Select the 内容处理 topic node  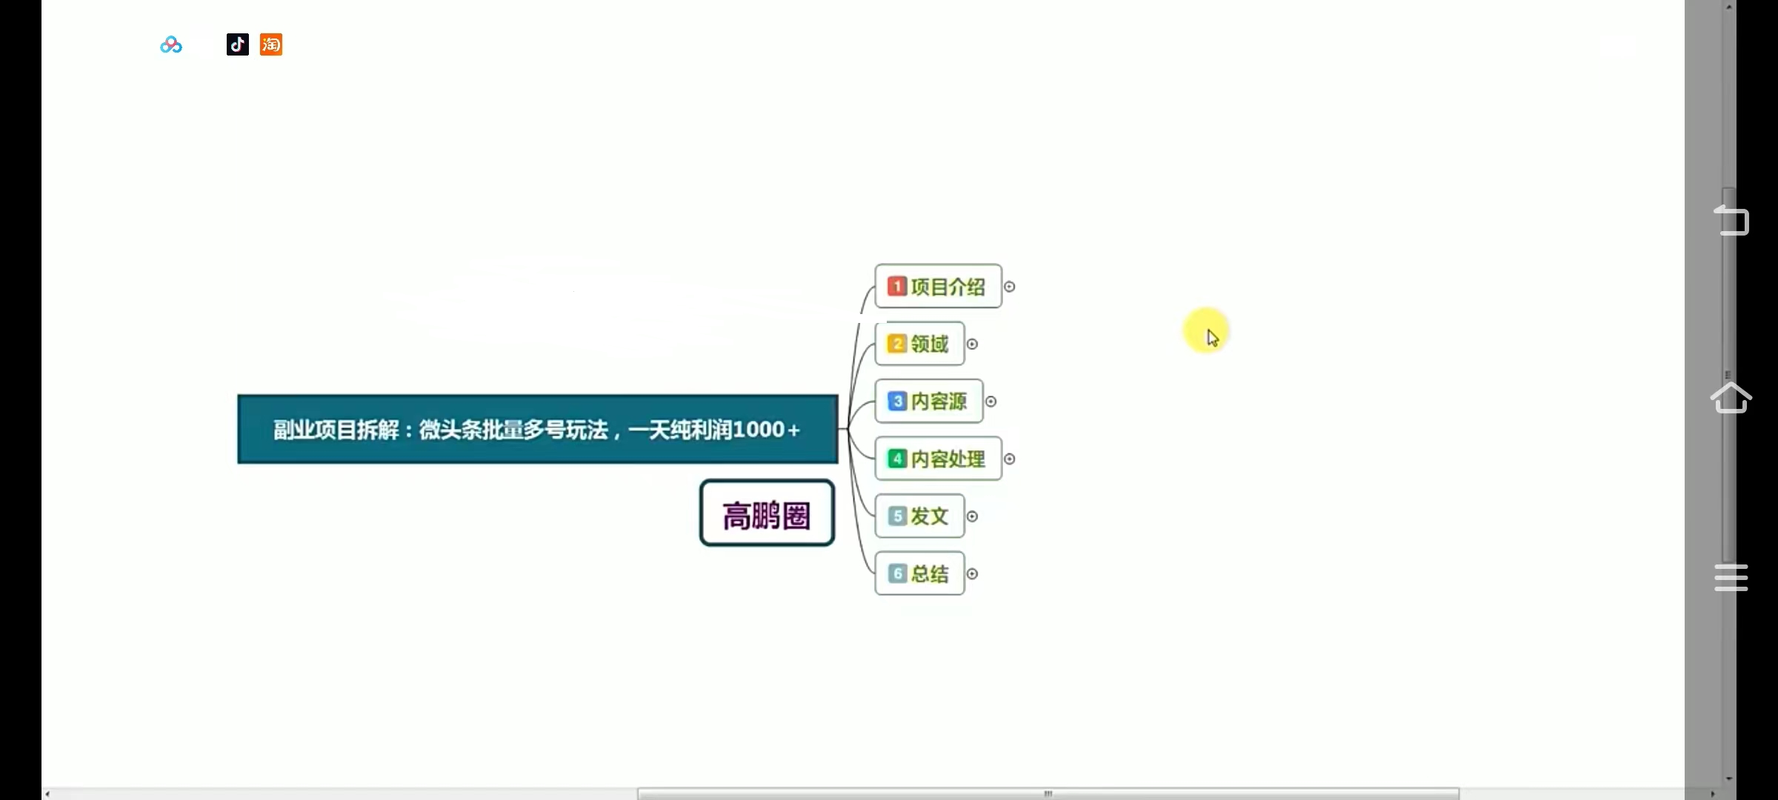938,459
